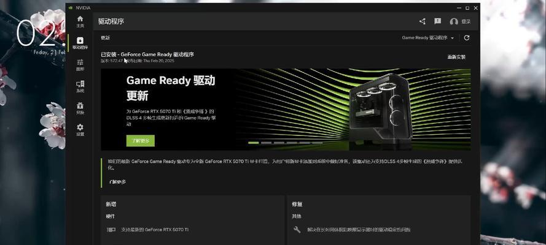Click the 更新 section label

105,38
